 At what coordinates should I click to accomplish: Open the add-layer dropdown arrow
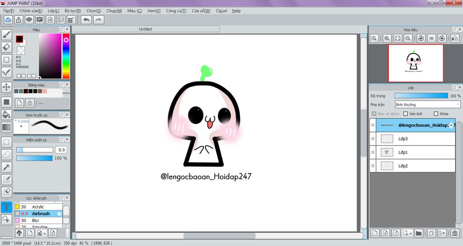[x=411, y=233]
